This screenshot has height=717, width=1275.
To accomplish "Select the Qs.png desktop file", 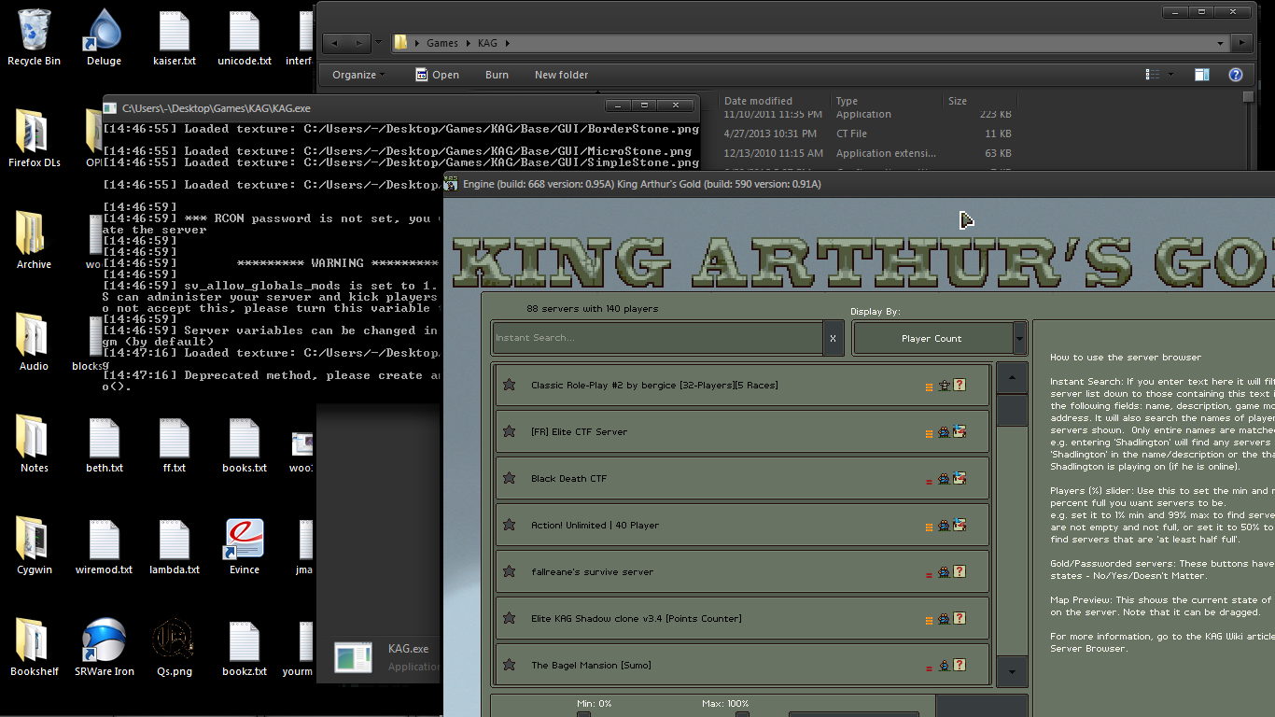I will (x=175, y=649).
